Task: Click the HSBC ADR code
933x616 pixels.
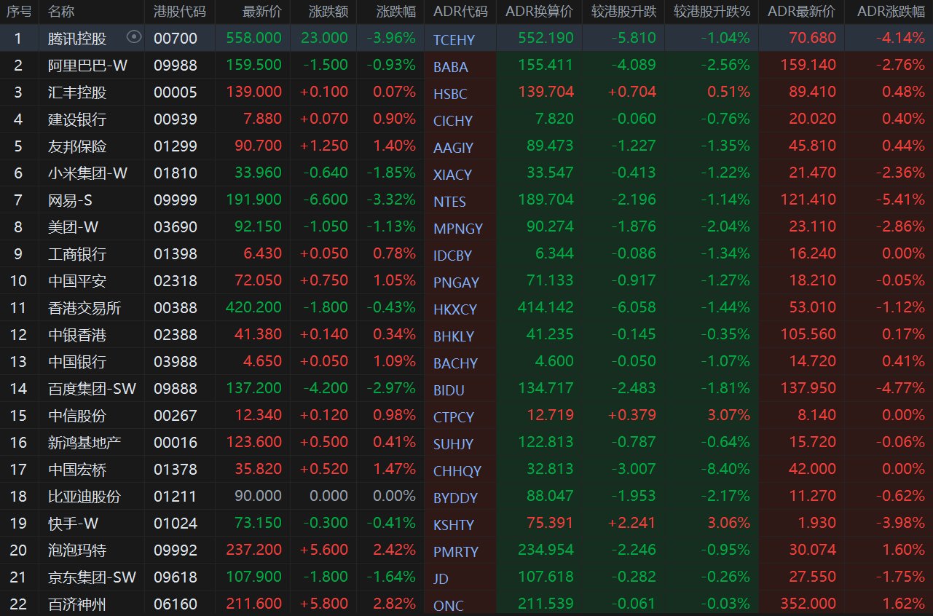Action: click(x=450, y=94)
